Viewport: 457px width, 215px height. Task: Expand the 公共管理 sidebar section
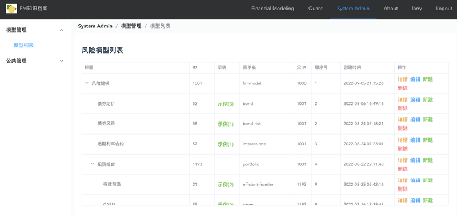pos(62,61)
